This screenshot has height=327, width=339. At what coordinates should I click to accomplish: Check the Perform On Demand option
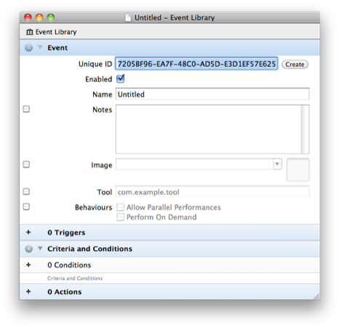[120, 217]
